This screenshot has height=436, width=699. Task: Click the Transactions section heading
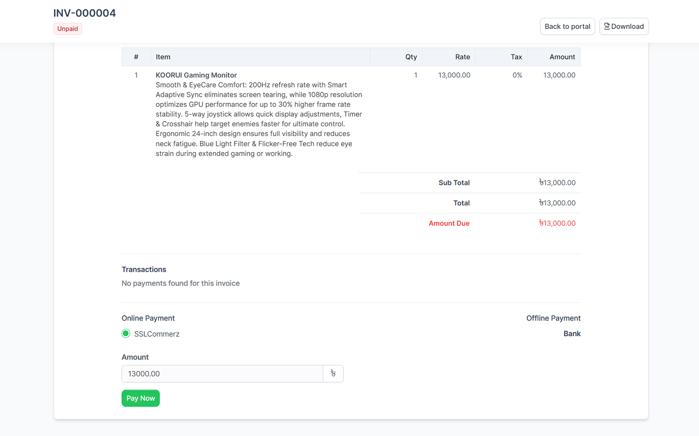pyautogui.click(x=144, y=269)
